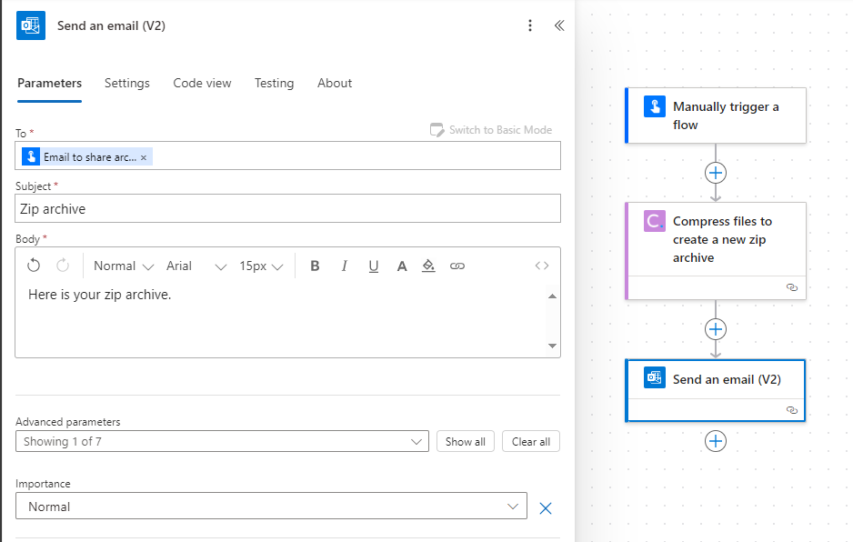Toggle underline formatting in body toolbar
The image size is (853, 542).
(x=373, y=266)
